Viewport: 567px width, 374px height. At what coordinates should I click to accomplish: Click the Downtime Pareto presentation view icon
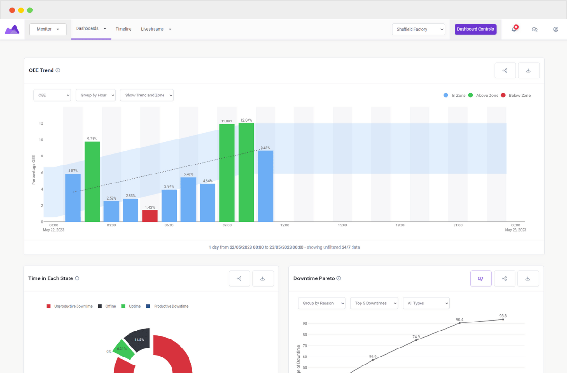[481, 278]
